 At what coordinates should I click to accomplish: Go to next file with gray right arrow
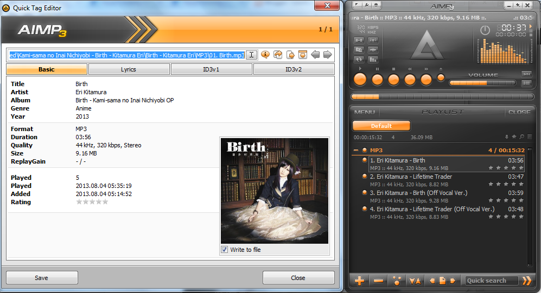pyautogui.click(x=327, y=55)
